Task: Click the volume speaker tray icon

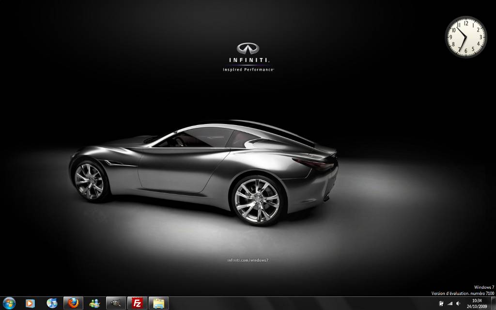Action: (458, 304)
